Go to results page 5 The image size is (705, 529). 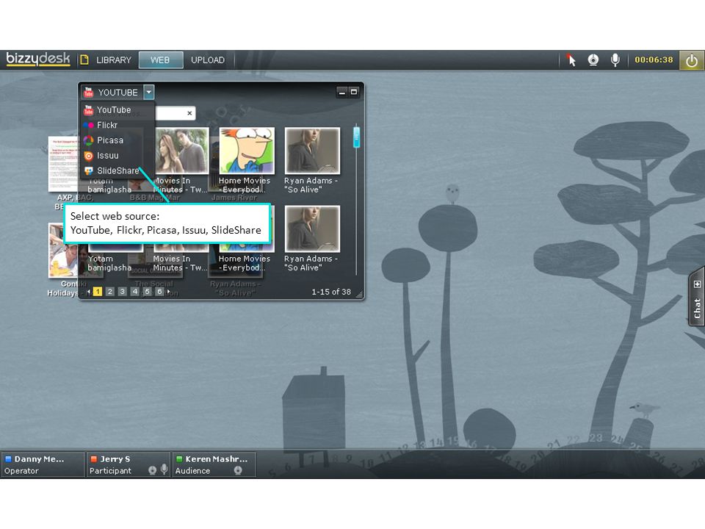click(x=147, y=292)
